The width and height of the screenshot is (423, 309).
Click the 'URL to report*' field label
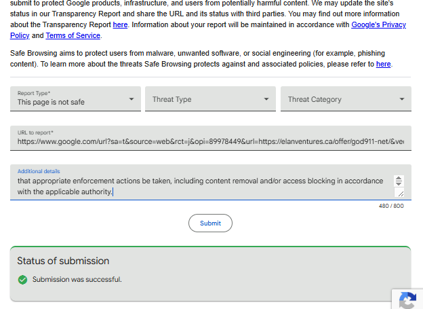35,132
